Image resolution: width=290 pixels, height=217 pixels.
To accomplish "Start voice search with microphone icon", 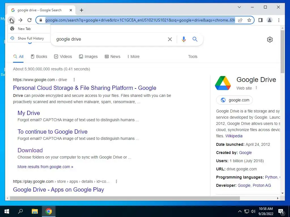I will [x=184, y=39].
